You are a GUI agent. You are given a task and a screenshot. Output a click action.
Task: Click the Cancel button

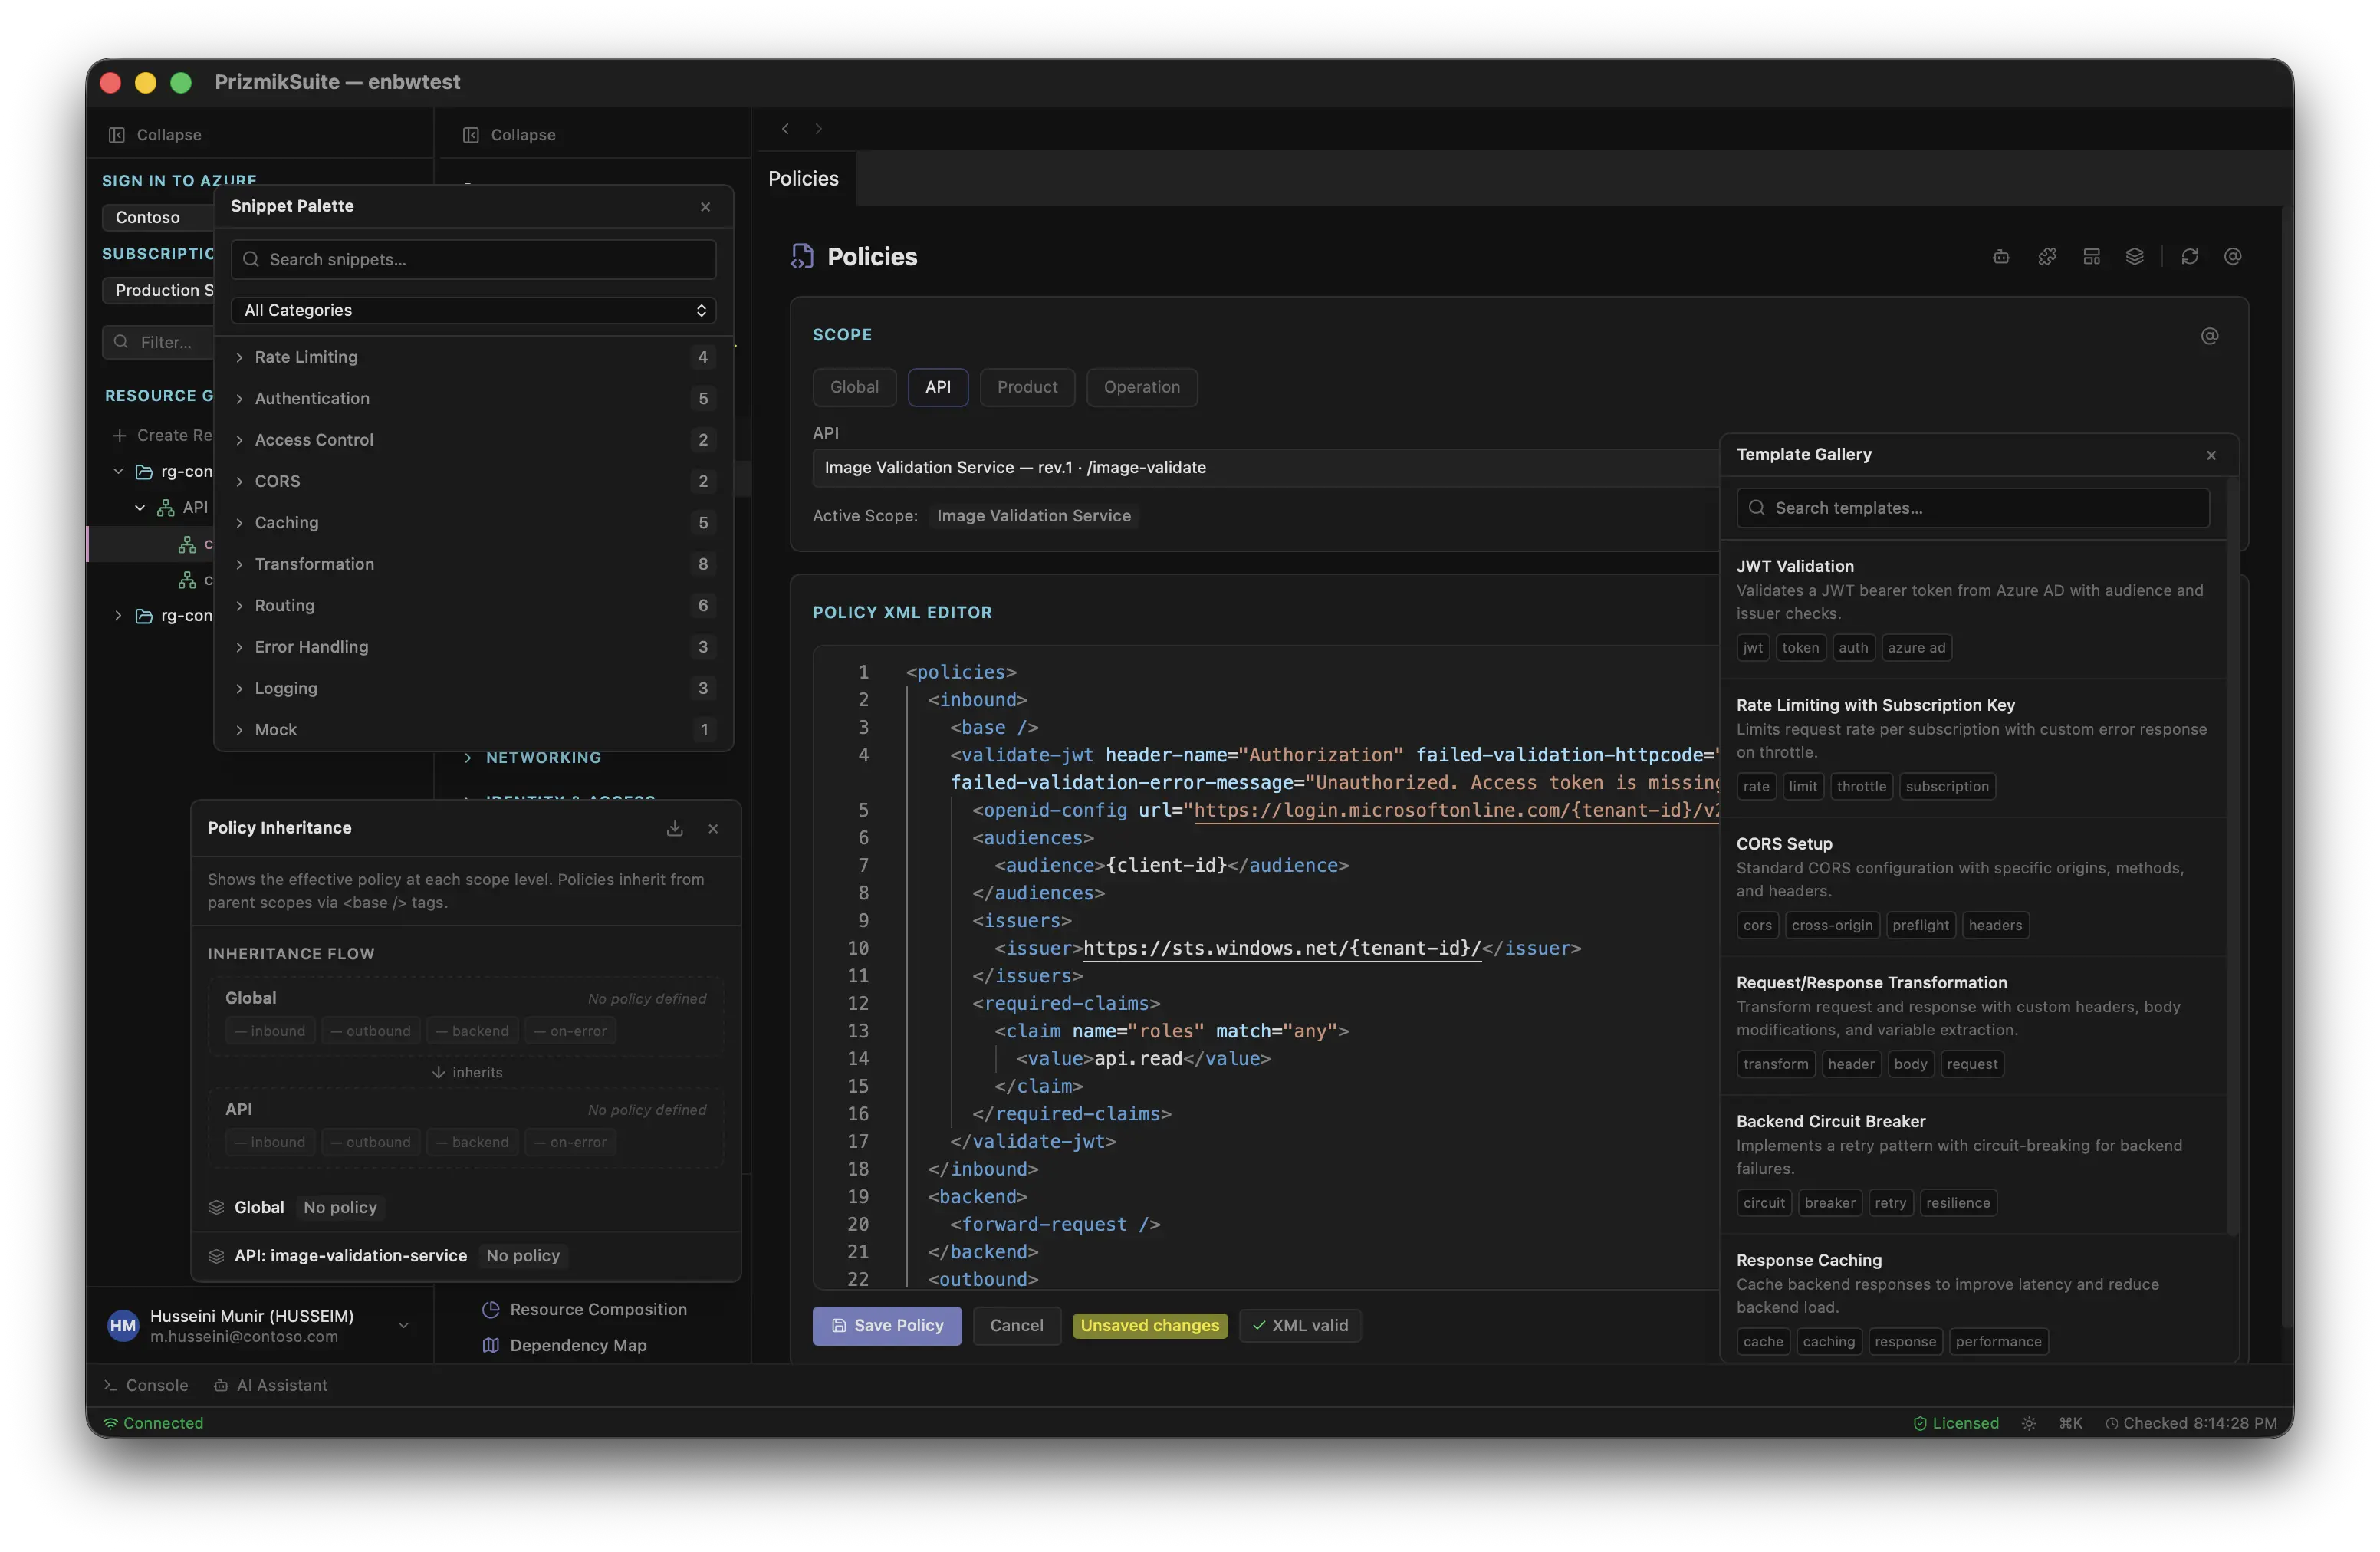1017,1326
